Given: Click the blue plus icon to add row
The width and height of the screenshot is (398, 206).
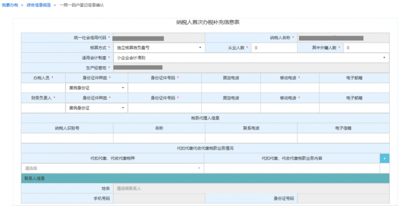Looking at the screenshot, I should (384, 158).
